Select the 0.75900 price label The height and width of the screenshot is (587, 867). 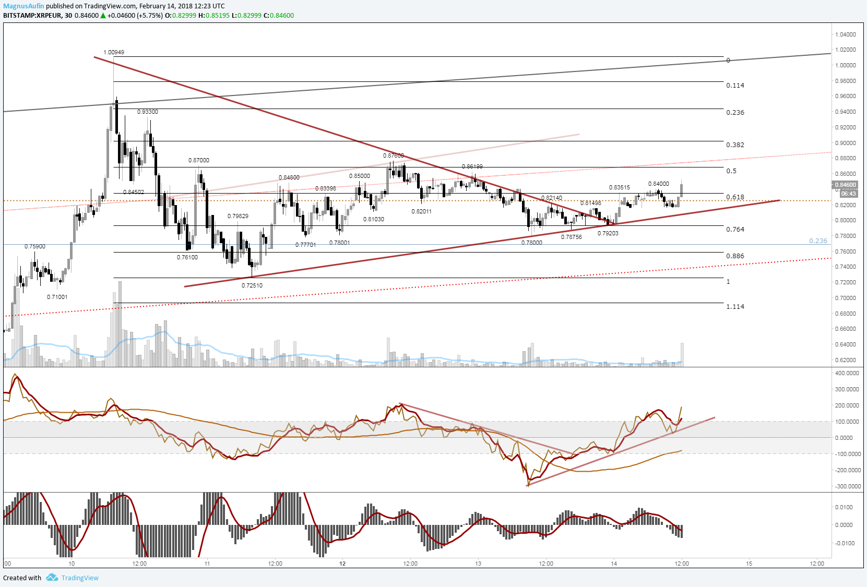(x=35, y=246)
